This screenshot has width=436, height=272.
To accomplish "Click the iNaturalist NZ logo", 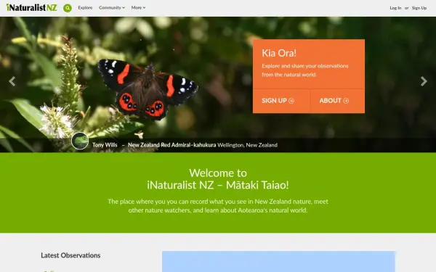I will tap(31, 8).
